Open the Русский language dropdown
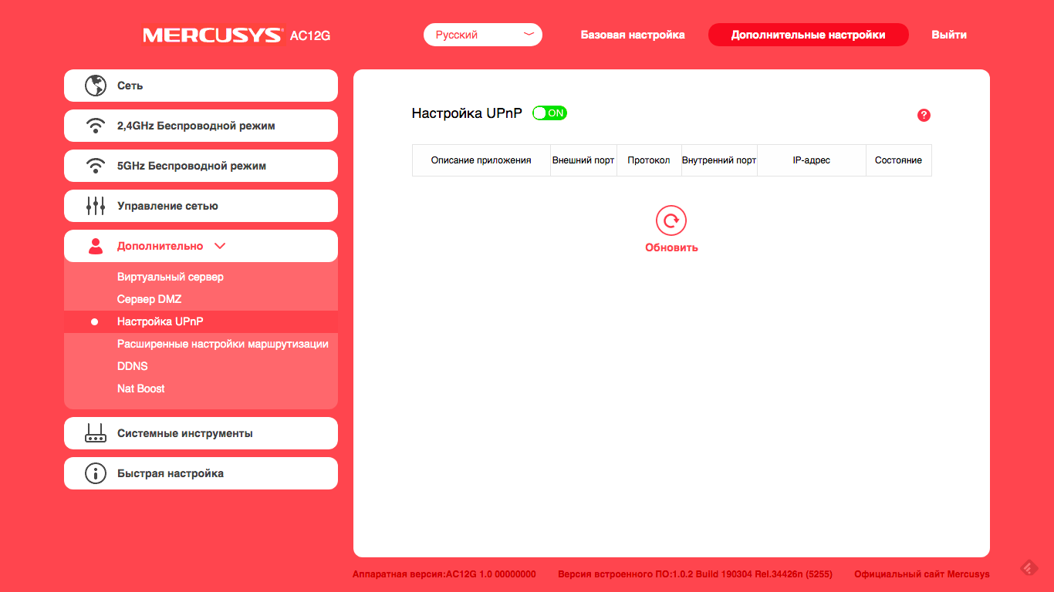1054x592 pixels. click(x=483, y=35)
